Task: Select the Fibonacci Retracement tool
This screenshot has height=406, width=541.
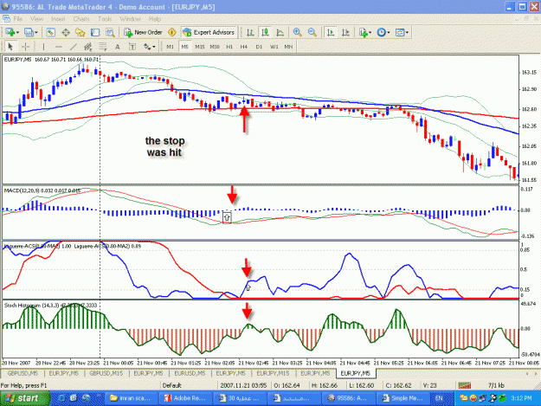Action: coord(103,47)
